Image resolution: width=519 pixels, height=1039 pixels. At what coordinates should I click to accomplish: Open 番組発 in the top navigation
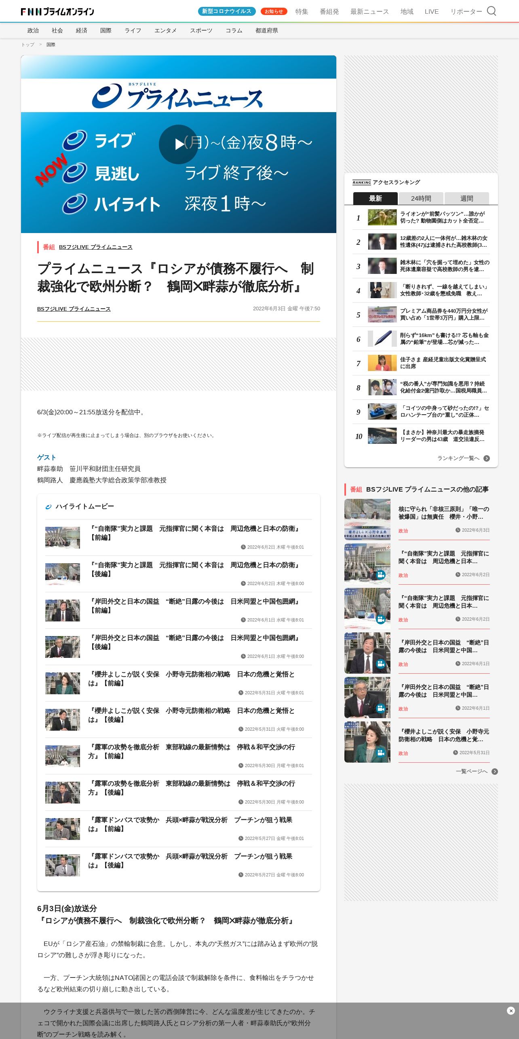pyautogui.click(x=329, y=11)
